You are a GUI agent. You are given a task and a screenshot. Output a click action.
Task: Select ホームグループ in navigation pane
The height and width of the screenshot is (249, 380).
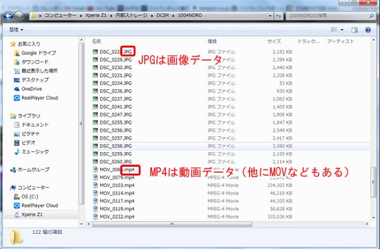point(33,169)
